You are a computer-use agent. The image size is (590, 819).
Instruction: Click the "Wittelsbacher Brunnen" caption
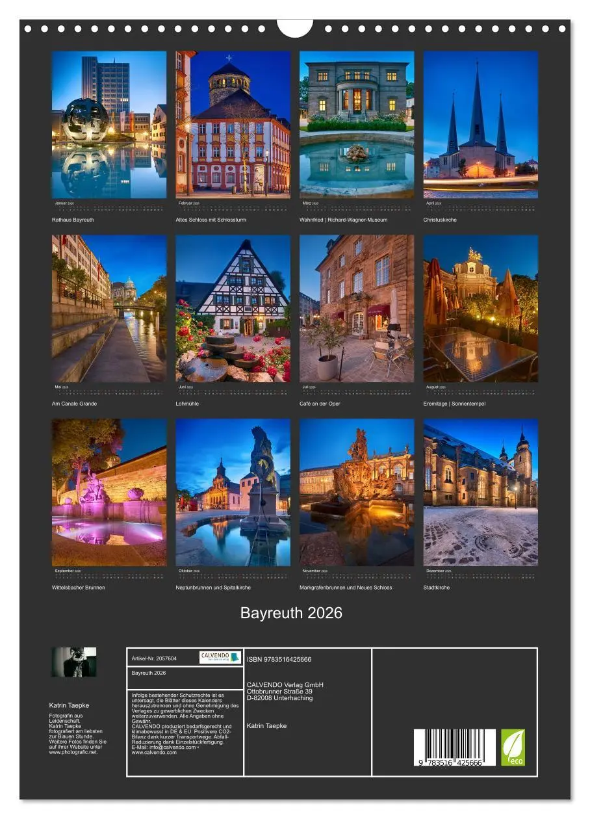click(78, 588)
